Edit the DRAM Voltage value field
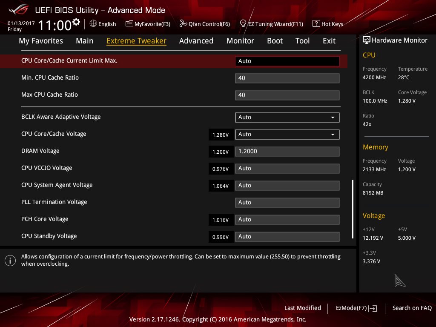 [x=287, y=152]
